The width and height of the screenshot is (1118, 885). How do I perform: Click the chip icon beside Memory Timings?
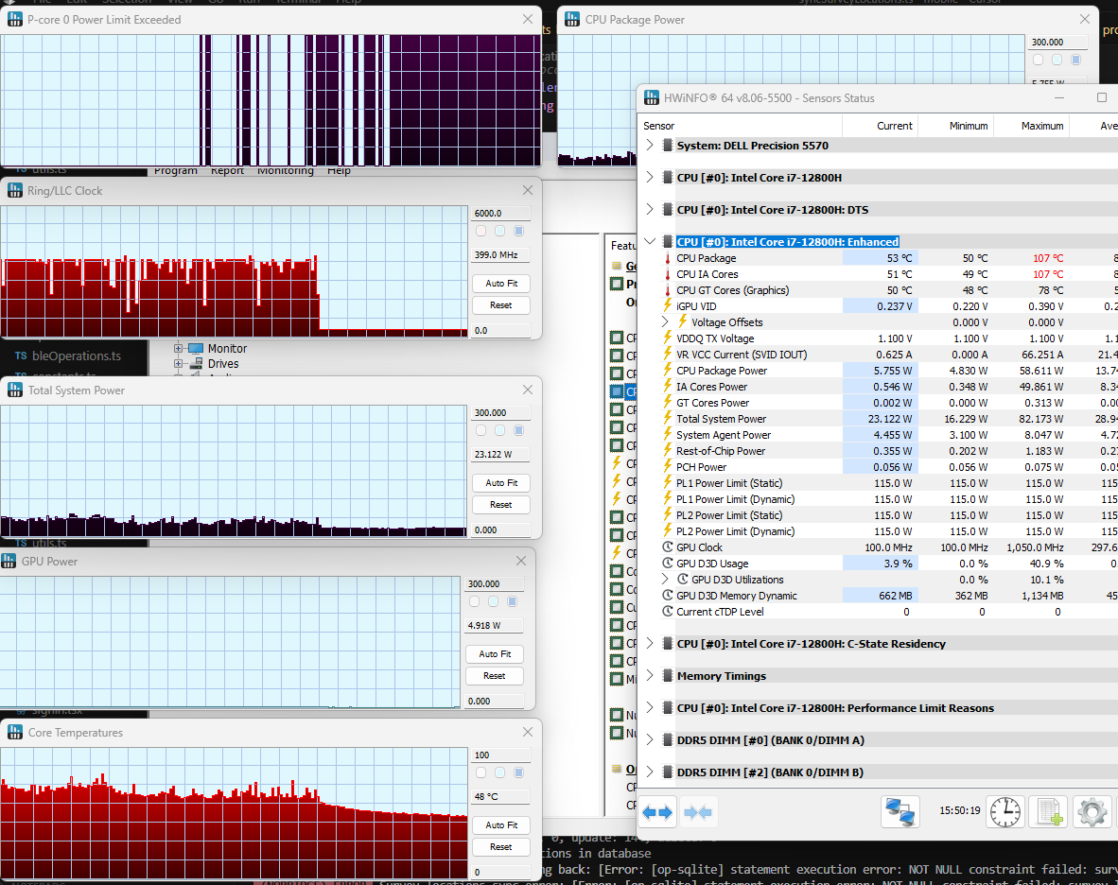[668, 675]
